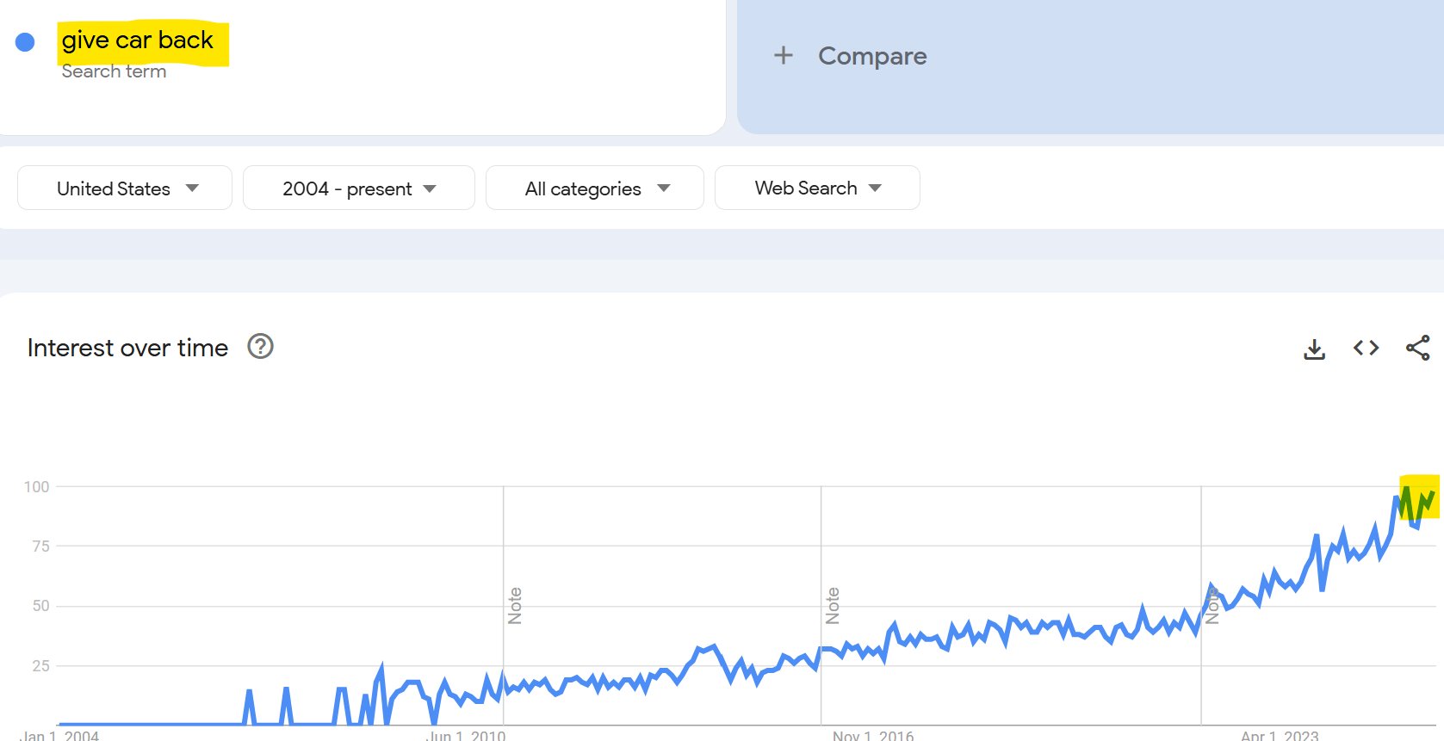This screenshot has height=741, width=1444.
Task: Click the arrow next to Web Search
Action: [x=875, y=188]
